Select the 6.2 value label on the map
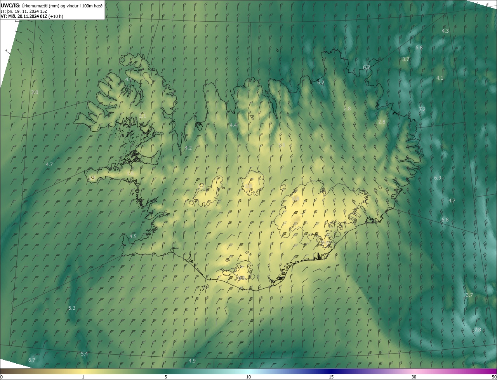 point(321,82)
